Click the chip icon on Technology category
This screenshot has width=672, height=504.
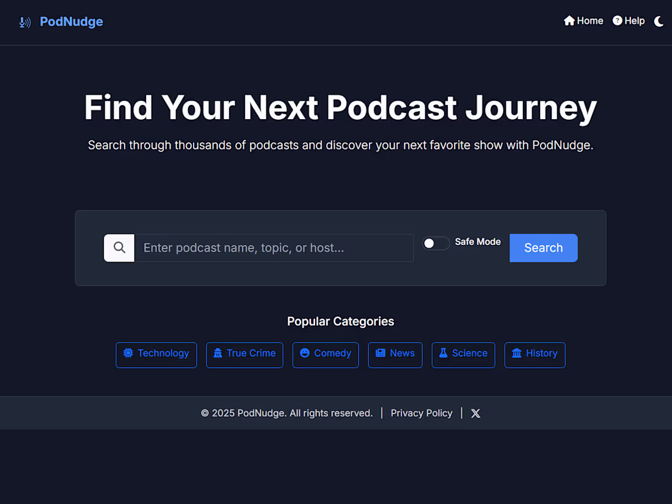pos(128,353)
